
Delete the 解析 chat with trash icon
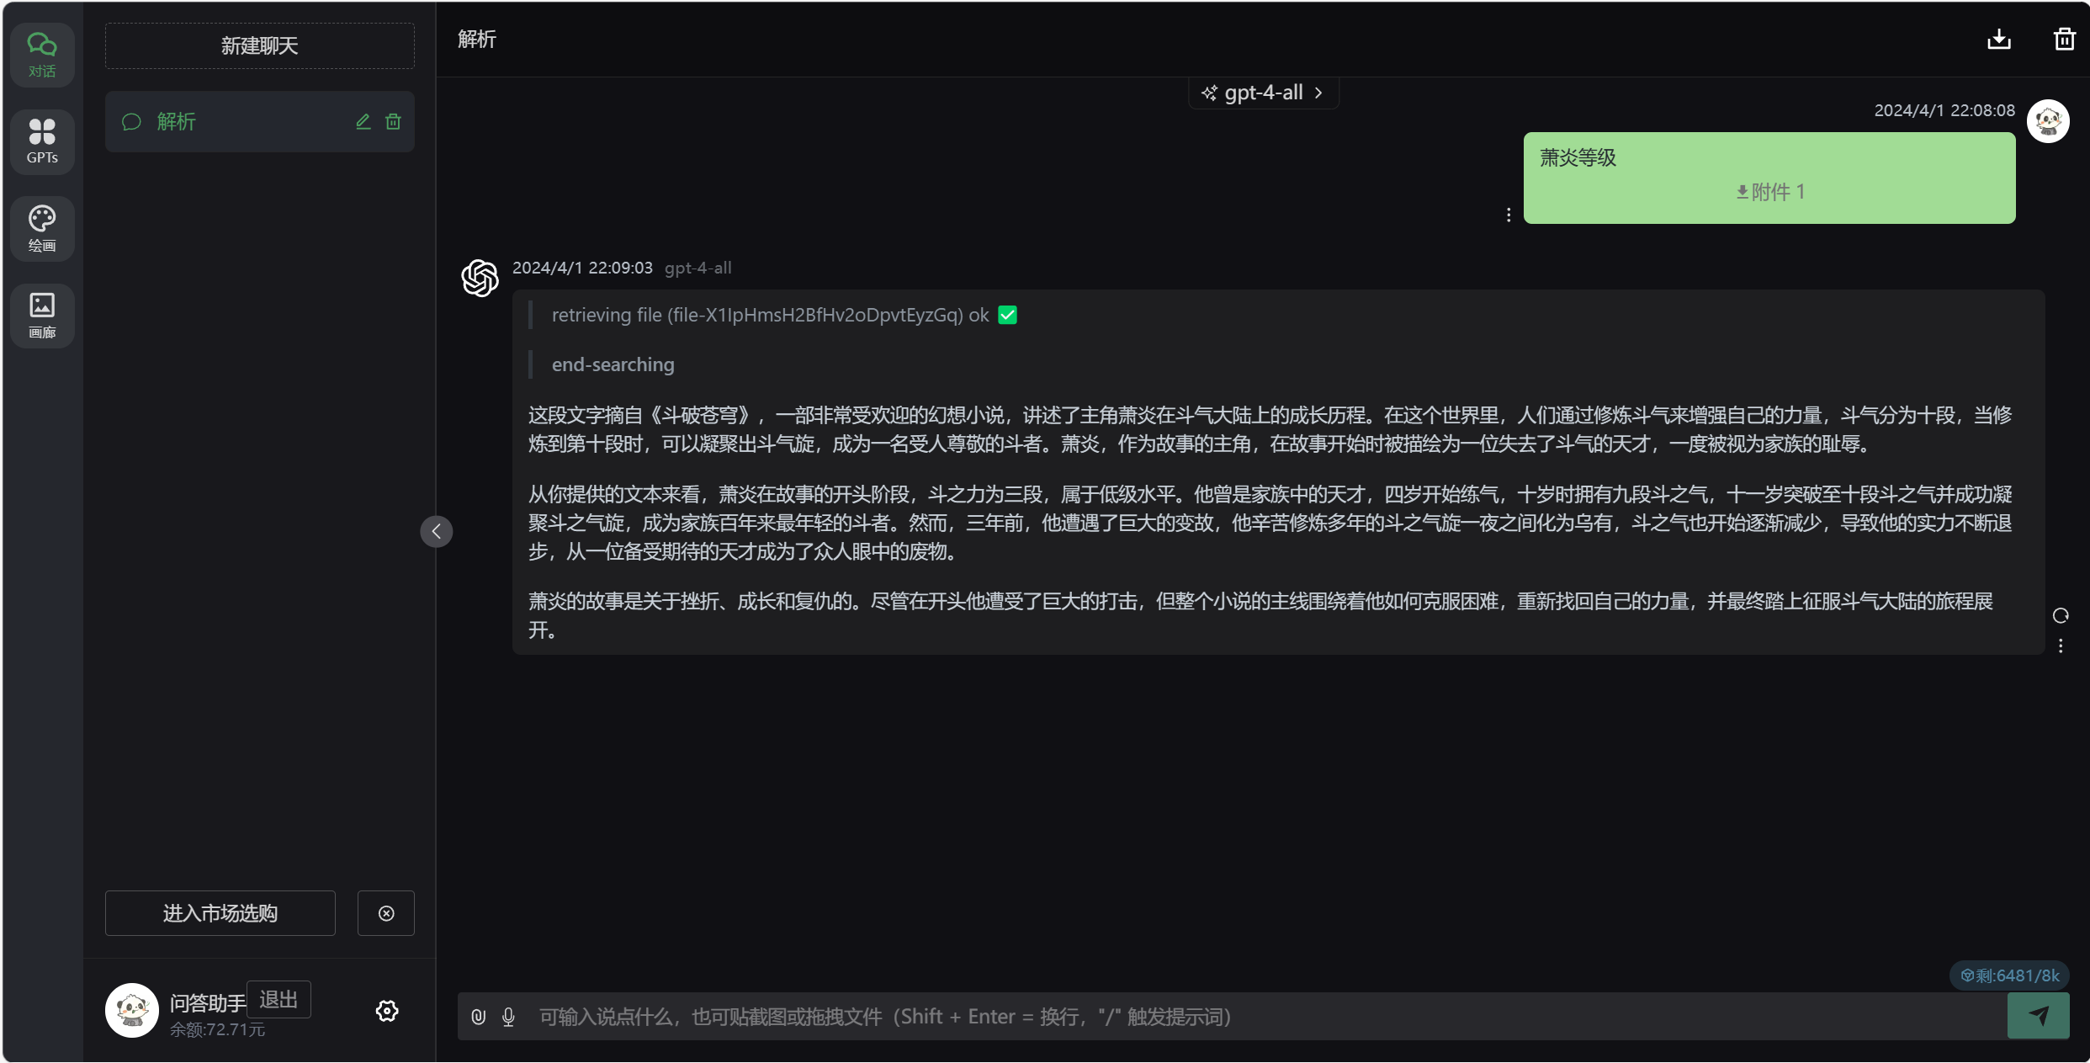(393, 122)
